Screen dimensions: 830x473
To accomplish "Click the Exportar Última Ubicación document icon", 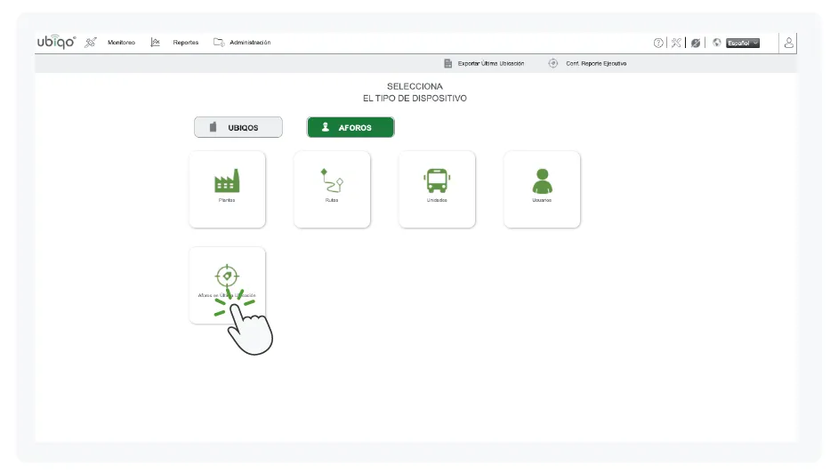I will (447, 63).
